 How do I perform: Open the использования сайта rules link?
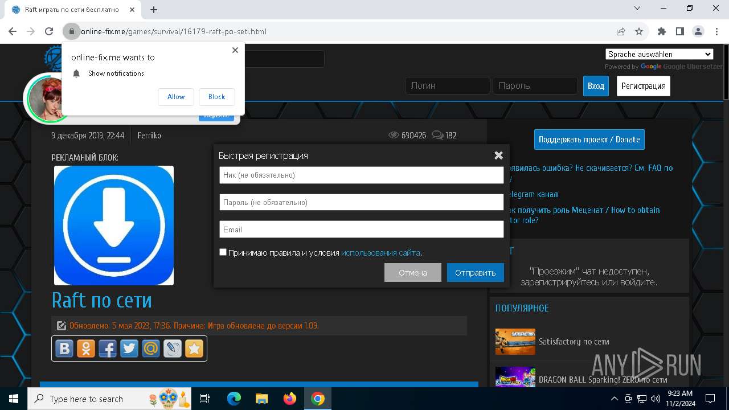(x=380, y=253)
